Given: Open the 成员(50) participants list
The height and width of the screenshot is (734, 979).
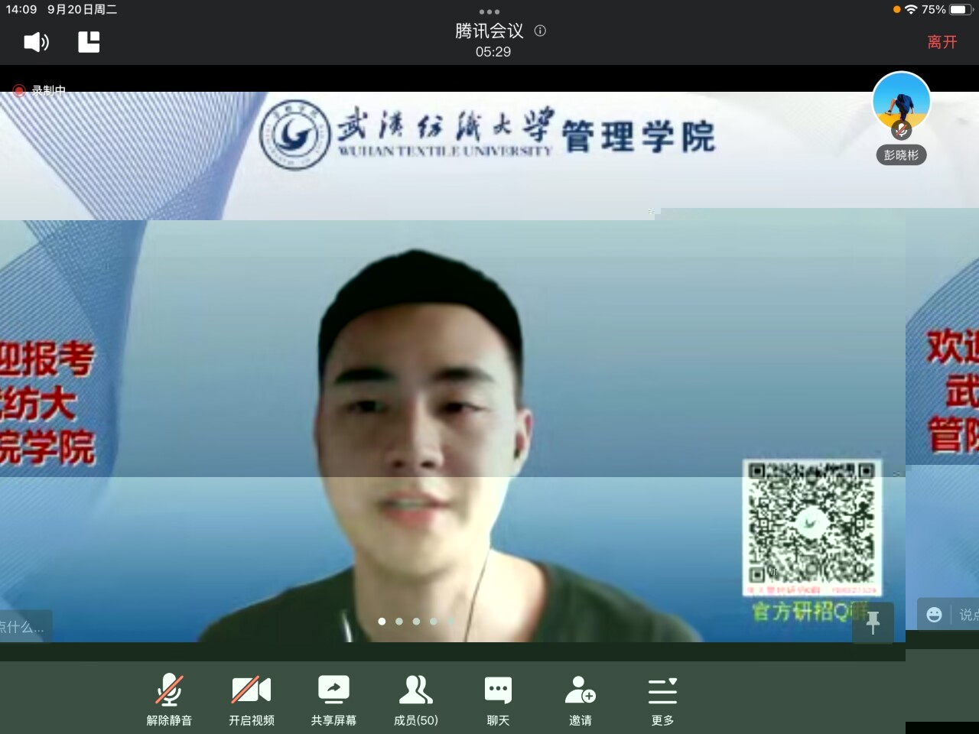Looking at the screenshot, I should point(416,700).
